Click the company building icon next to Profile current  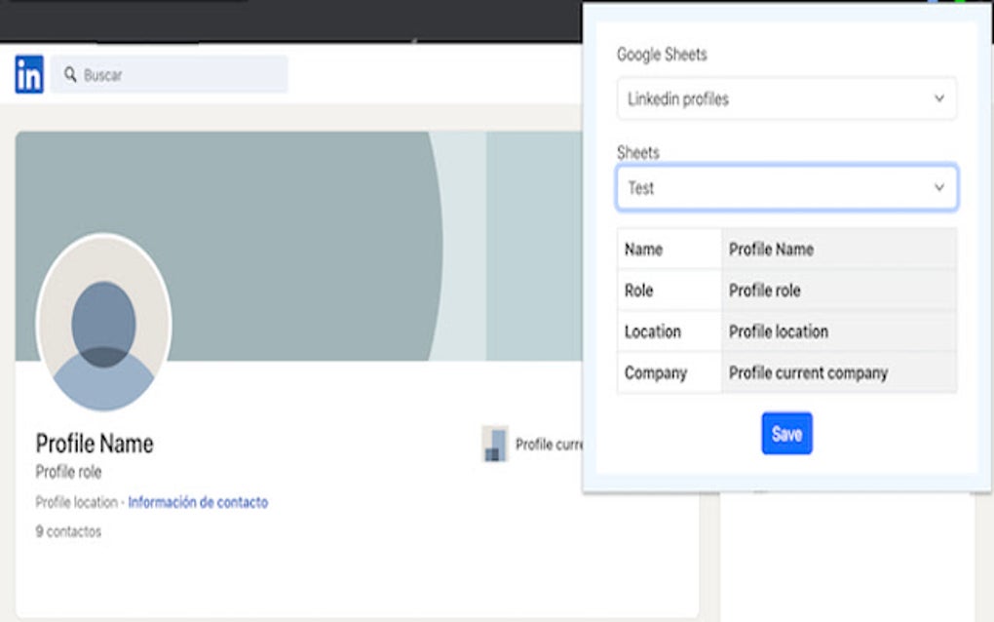[x=495, y=444]
